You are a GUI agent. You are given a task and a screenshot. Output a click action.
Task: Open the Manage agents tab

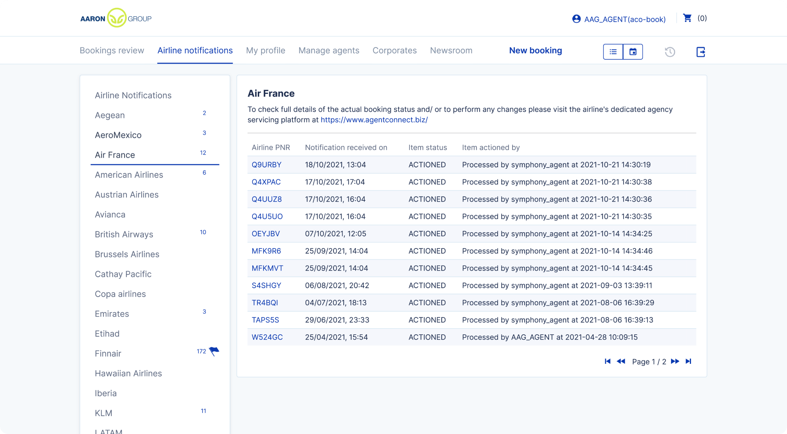(x=329, y=51)
